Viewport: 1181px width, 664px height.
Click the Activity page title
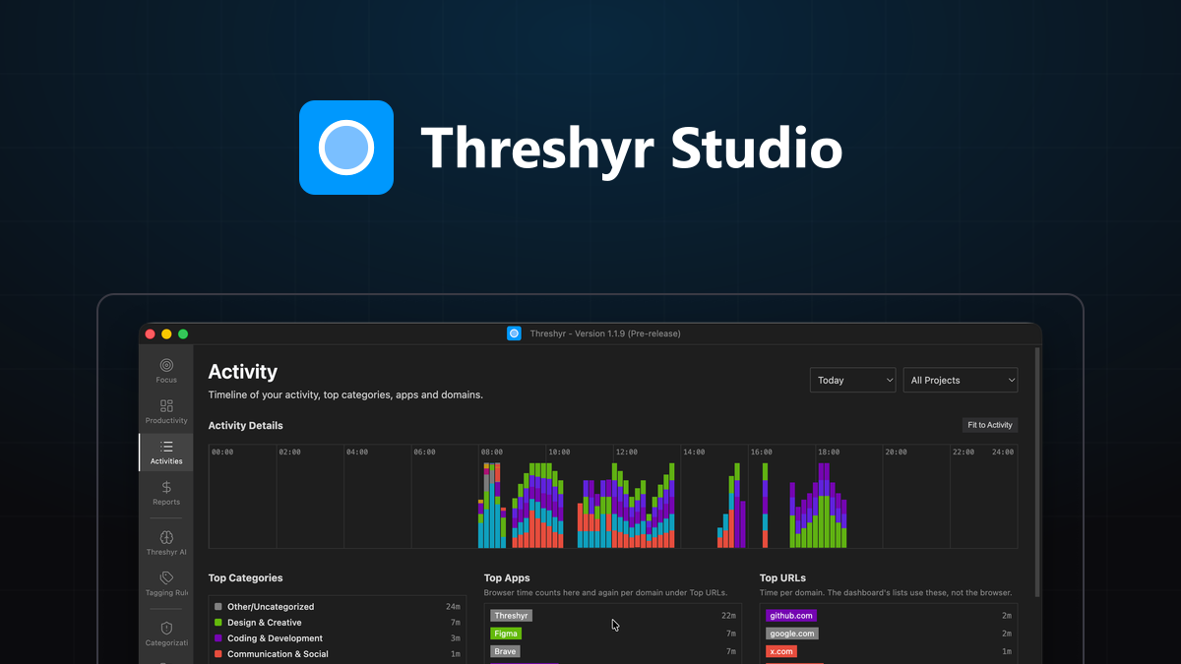pos(243,372)
